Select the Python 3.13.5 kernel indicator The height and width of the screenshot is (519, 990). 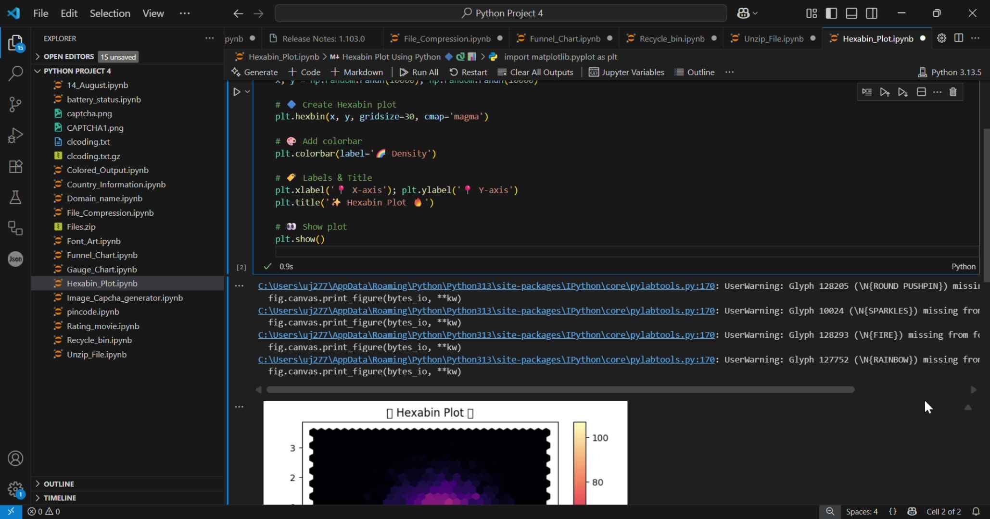point(950,72)
